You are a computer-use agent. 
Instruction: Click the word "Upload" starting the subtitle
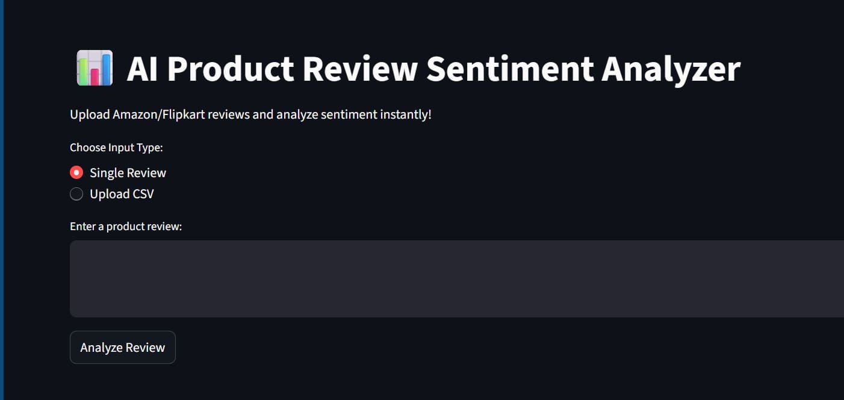pos(89,114)
